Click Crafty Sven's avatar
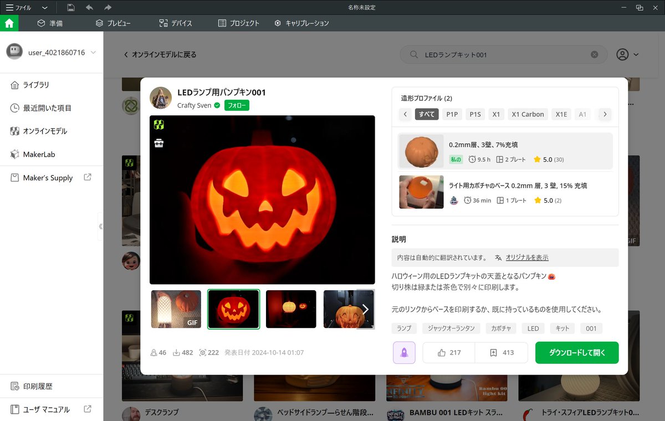This screenshot has width=665, height=421. coord(161,97)
